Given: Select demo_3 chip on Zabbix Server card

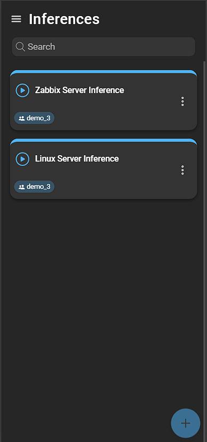Looking at the screenshot, I should pyautogui.click(x=34, y=118).
